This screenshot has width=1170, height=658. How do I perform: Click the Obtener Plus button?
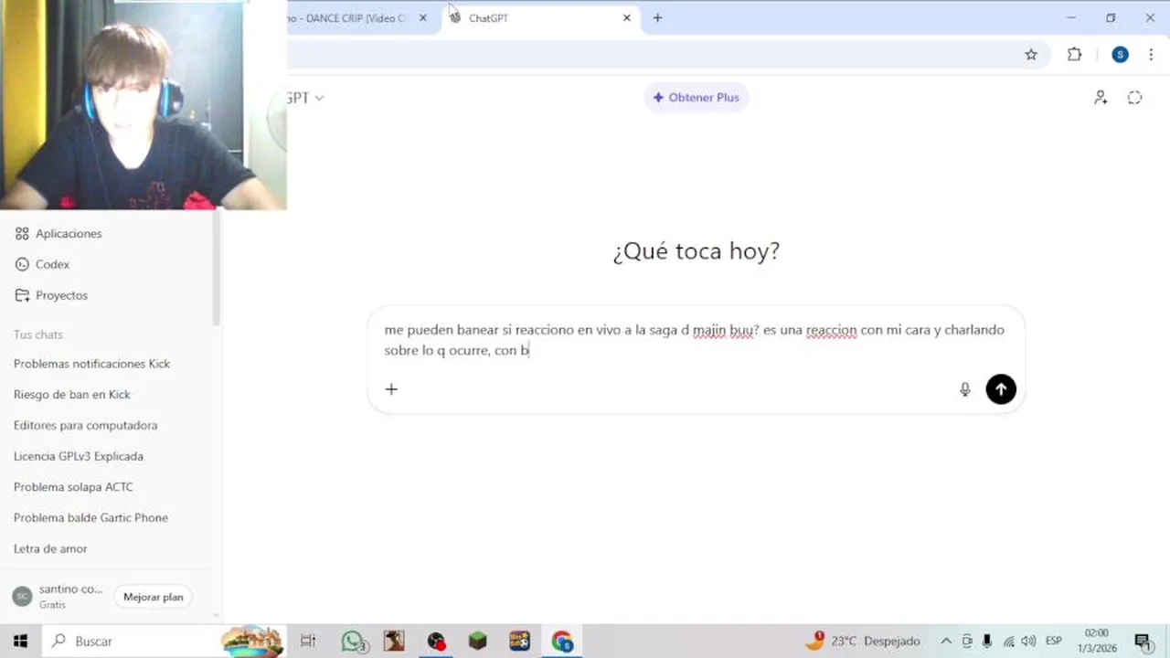[697, 98]
